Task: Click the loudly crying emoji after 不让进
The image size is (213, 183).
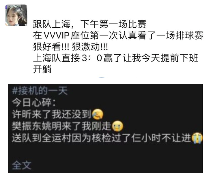Action: click(x=197, y=138)
